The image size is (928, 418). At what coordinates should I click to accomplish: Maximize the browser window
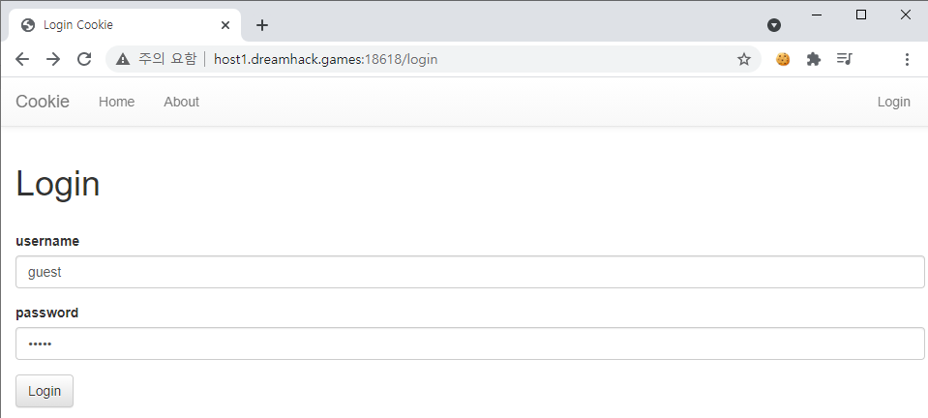tap(861, 15)
